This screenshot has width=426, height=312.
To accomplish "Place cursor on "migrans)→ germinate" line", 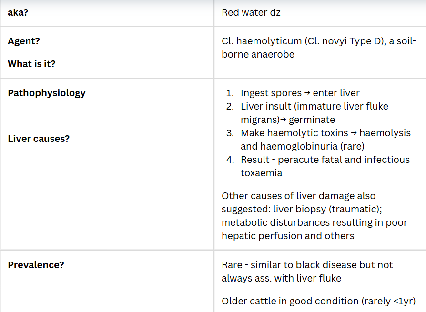I will (287, 120).
